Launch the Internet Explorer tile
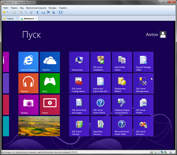Viewport: 177px width, 155px height. tap(28, 62)
